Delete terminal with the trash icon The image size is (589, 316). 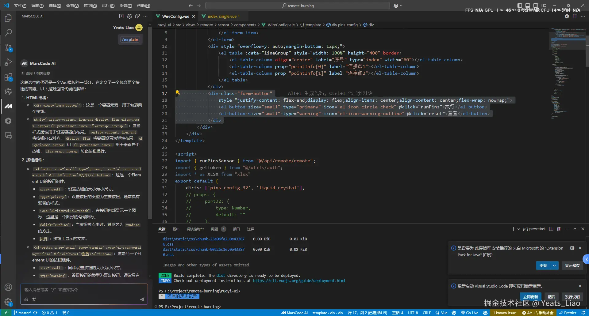click(x=559, y=229)
